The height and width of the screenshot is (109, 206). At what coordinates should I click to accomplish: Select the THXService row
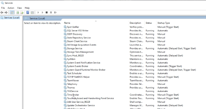72,91
